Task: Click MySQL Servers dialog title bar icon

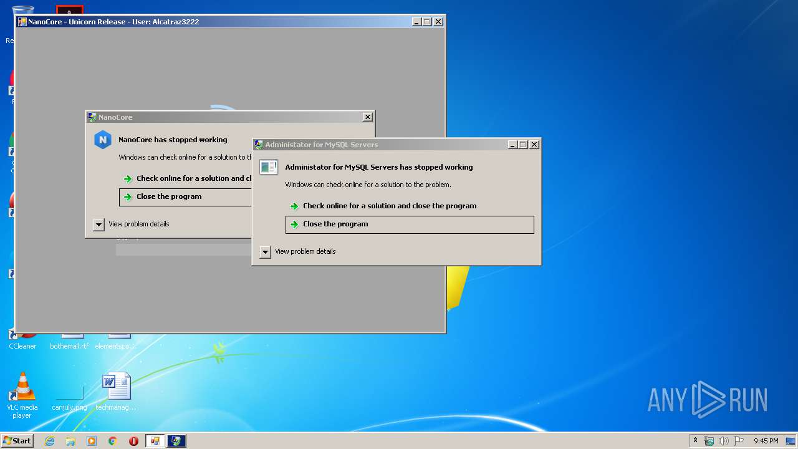Action: [x=259, y=145]
